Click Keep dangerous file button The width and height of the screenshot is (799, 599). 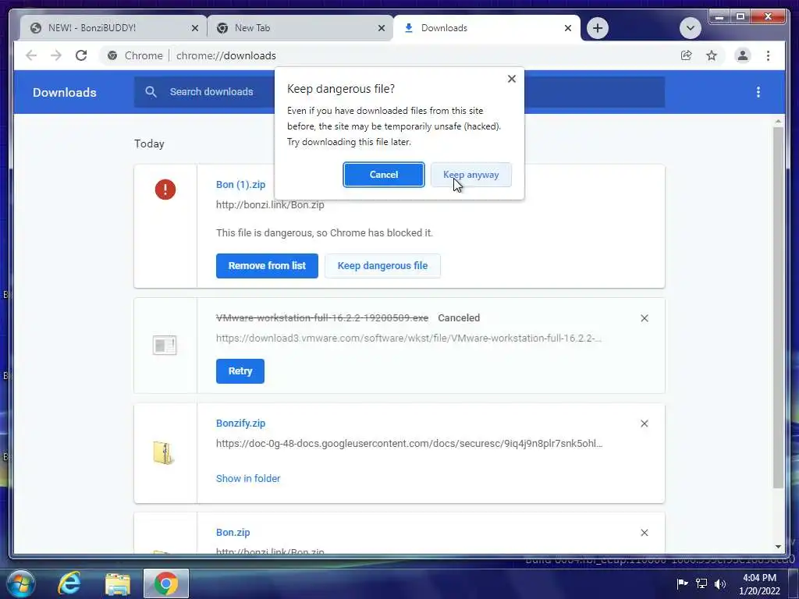(382, 266)
